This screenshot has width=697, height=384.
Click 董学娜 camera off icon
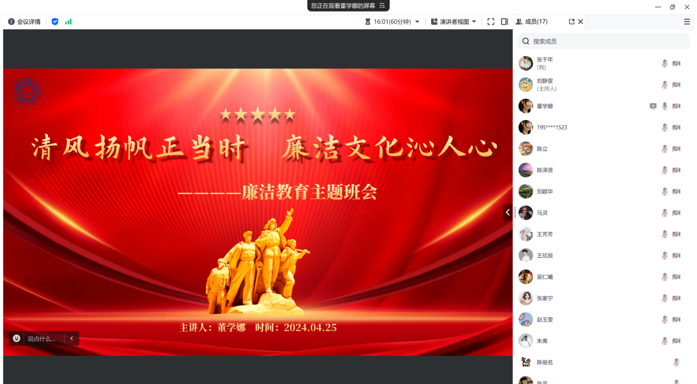coord(677,106)
